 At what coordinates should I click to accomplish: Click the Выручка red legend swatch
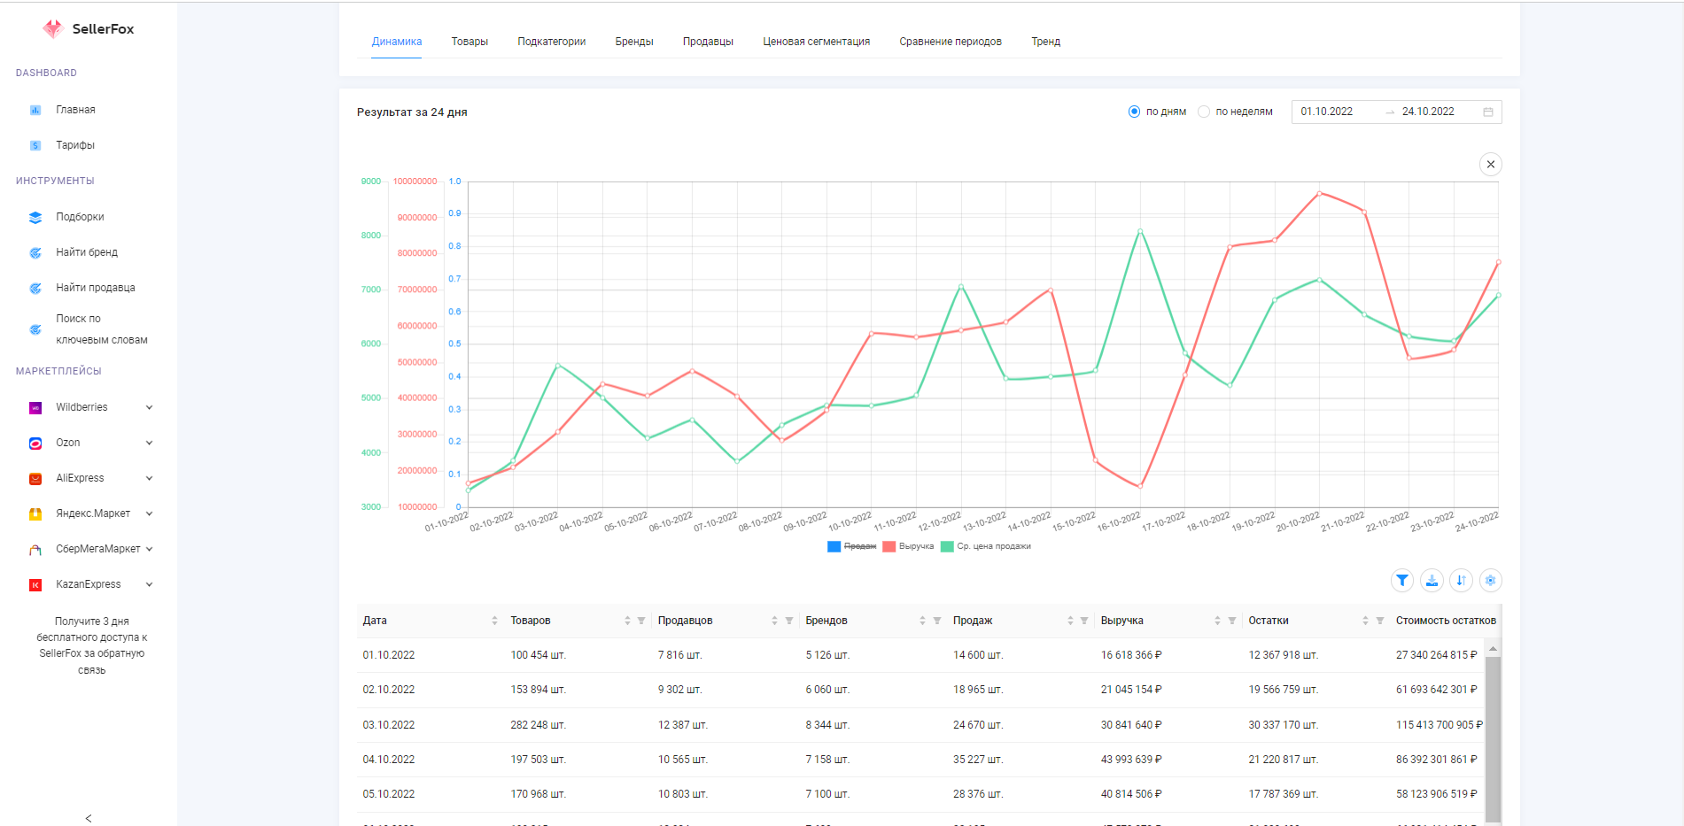point(889,546)
